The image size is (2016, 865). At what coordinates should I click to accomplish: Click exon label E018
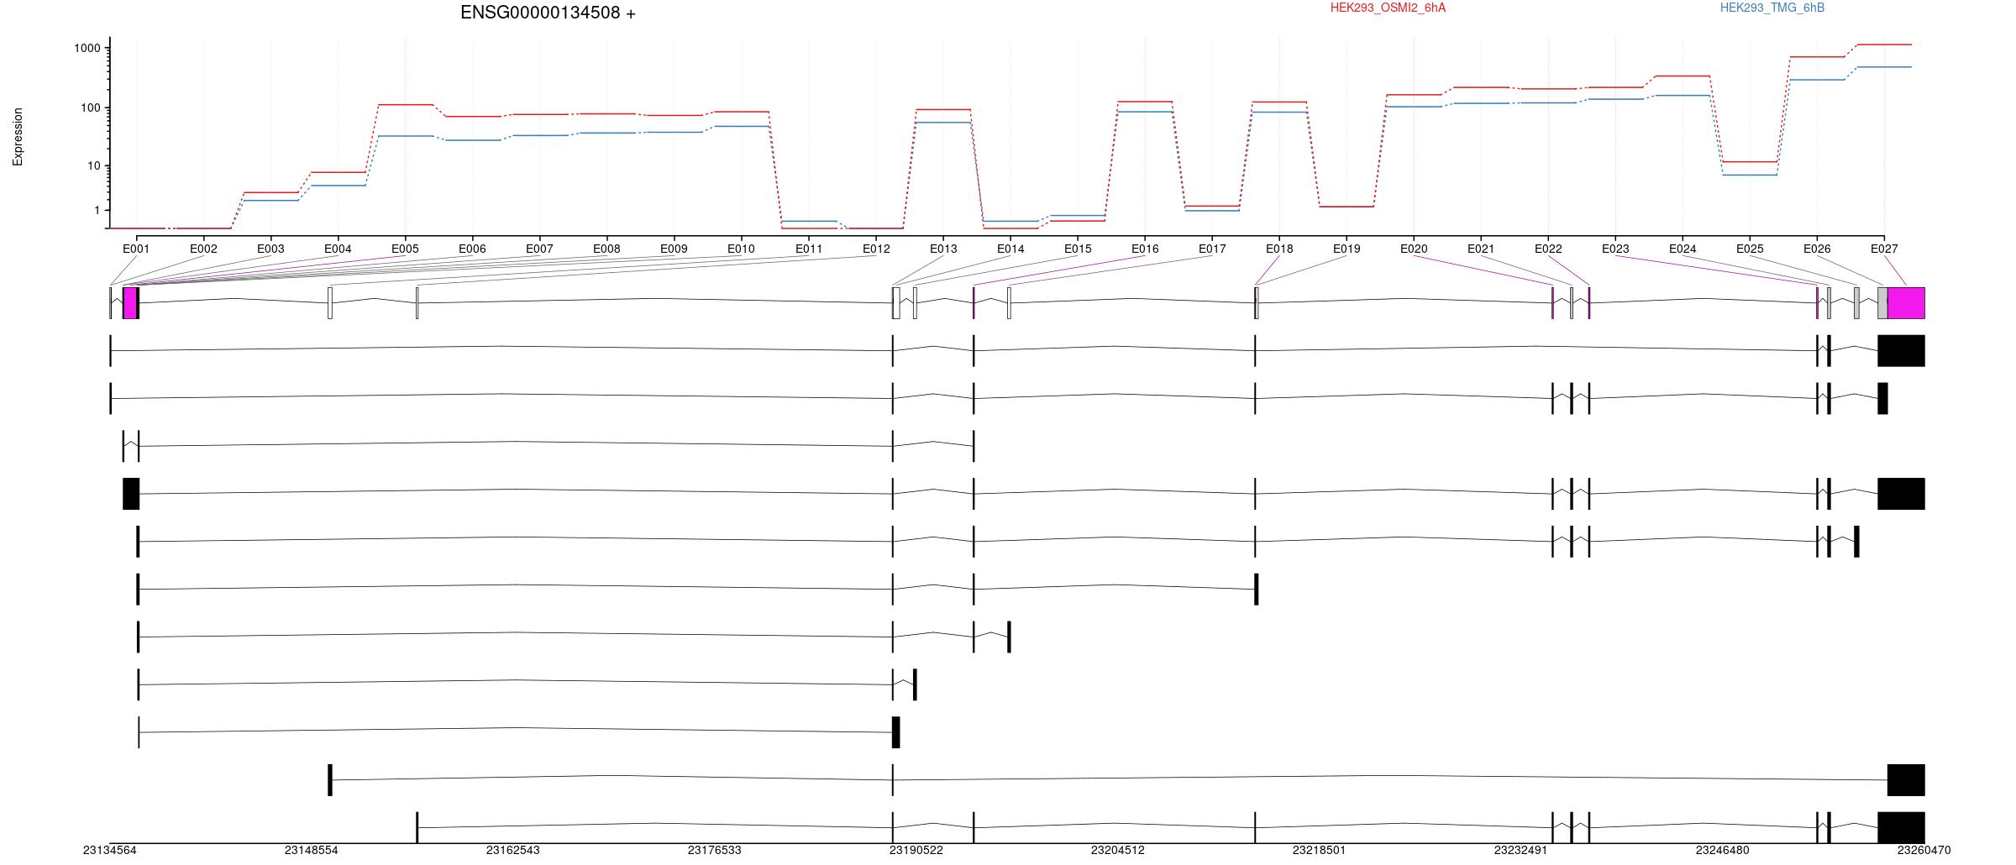(1279, 249)
